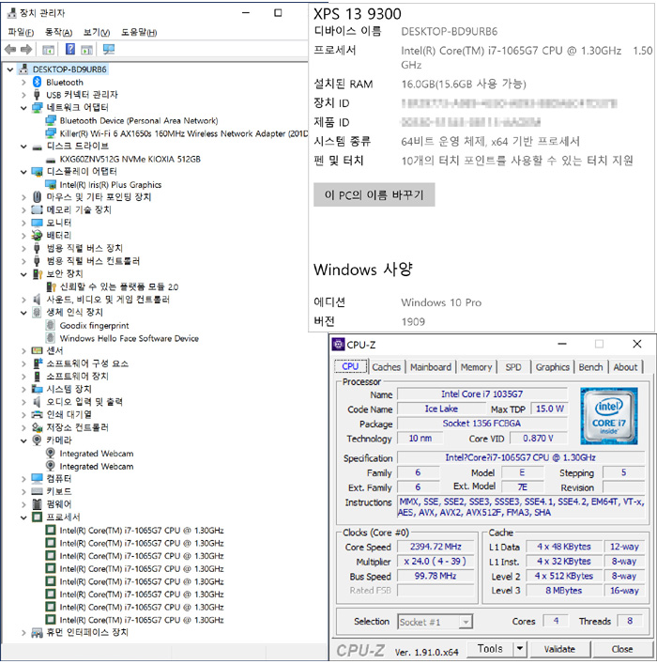Select Bluetooth Device (Personal Area Network)
This screenshot has width=657, height=664.
click(x=139, y=121)
